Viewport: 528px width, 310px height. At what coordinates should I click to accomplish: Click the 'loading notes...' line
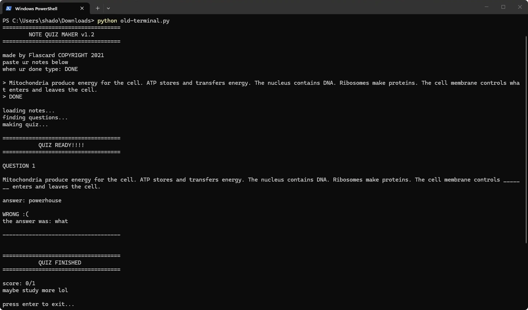tap(29, 111)
